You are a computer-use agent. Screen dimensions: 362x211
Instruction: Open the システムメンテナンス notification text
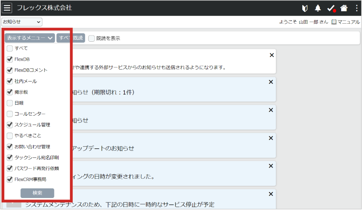pyautogui.click(x=120, y=205)
